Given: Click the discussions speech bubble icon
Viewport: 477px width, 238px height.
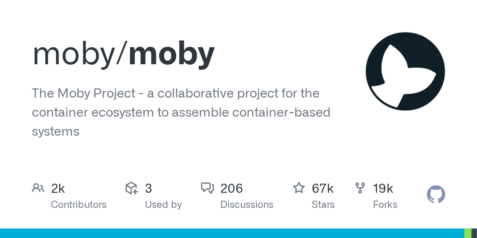Looking at the screenshot, I should [x=207, y=188].
